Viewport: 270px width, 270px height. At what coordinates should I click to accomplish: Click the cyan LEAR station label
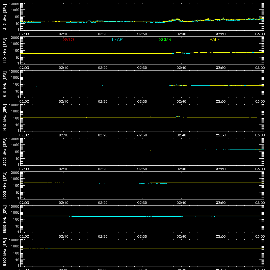coord(117,39)
